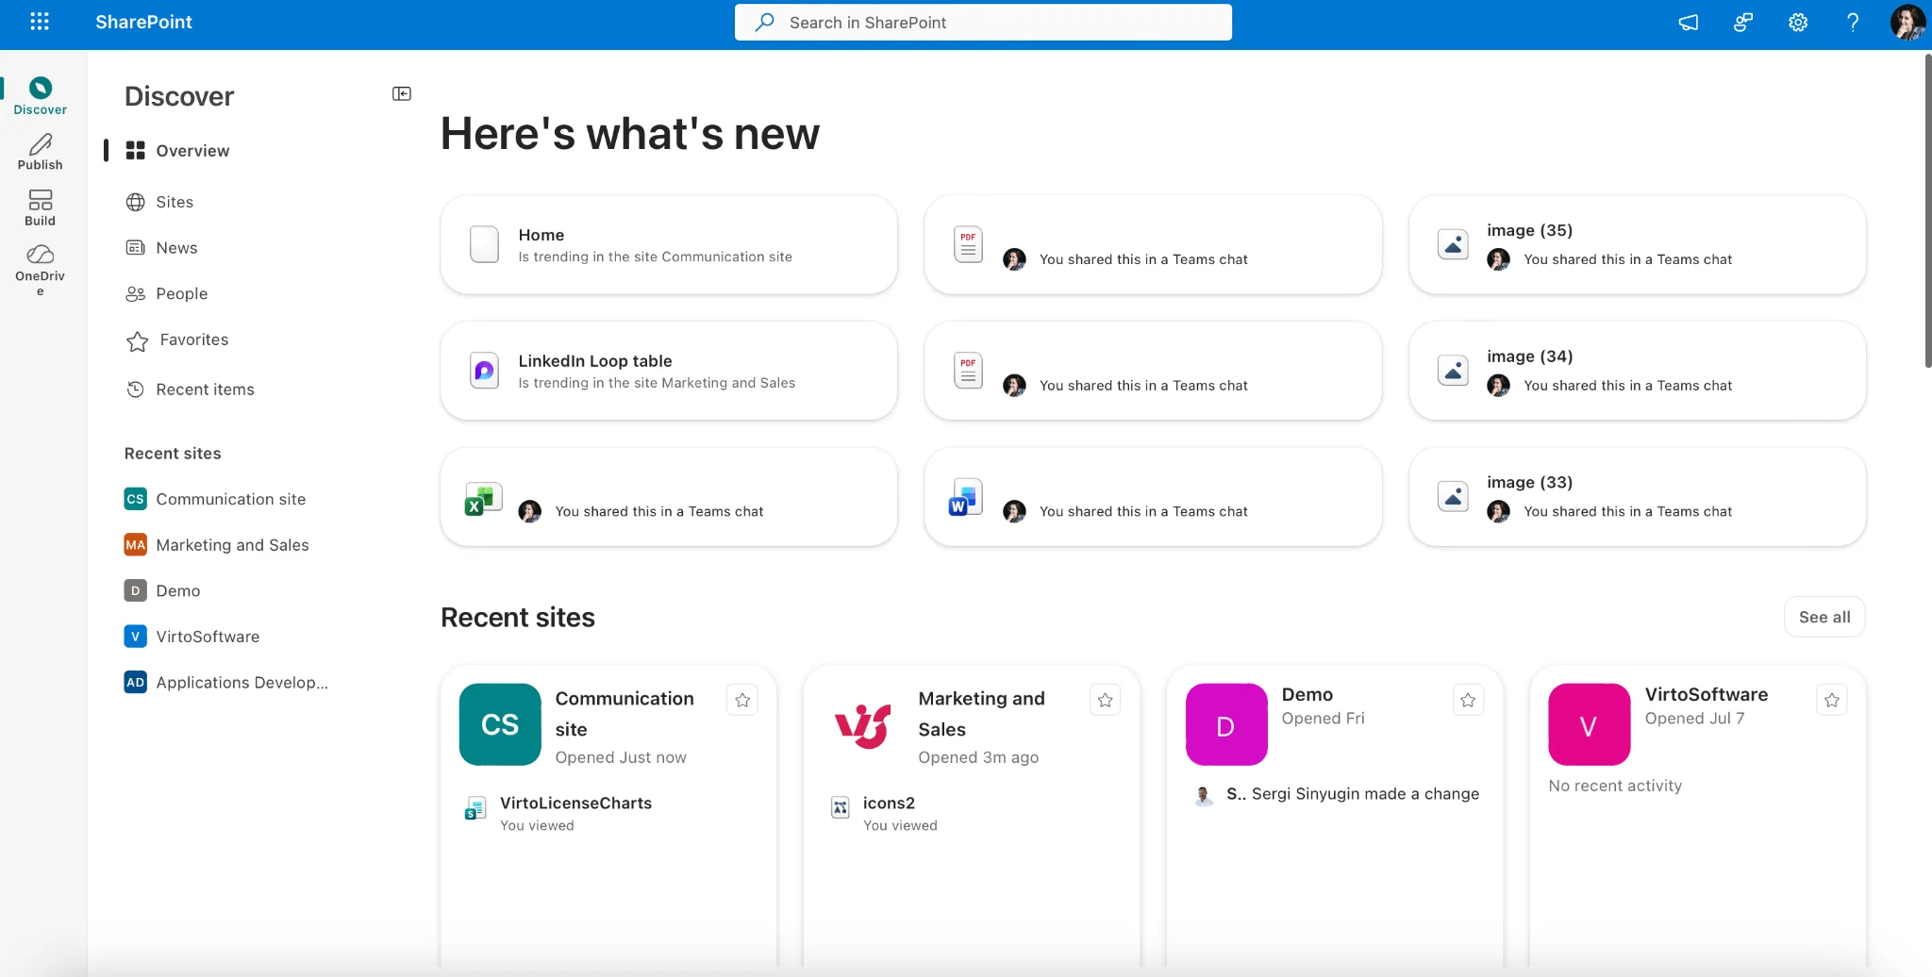Image resolution: width=1932 pixels, height=977 pixels.
Task: Favorite the Marketing and Sales card
Action: [1106, 700]
